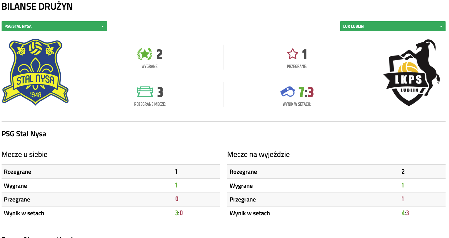Click the red outlined star losses icon
The height and width of the screenshot is (238, 449).
coord(293,54)
